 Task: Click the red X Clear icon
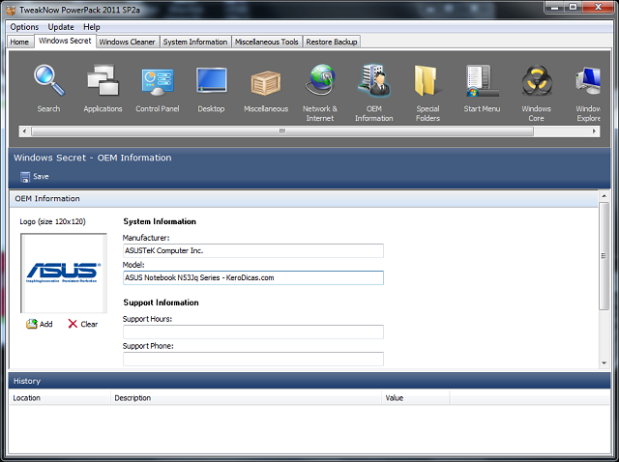[x=73, y=324]
